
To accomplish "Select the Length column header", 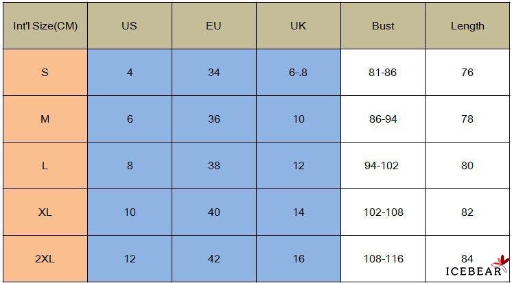I will [467, 26].
